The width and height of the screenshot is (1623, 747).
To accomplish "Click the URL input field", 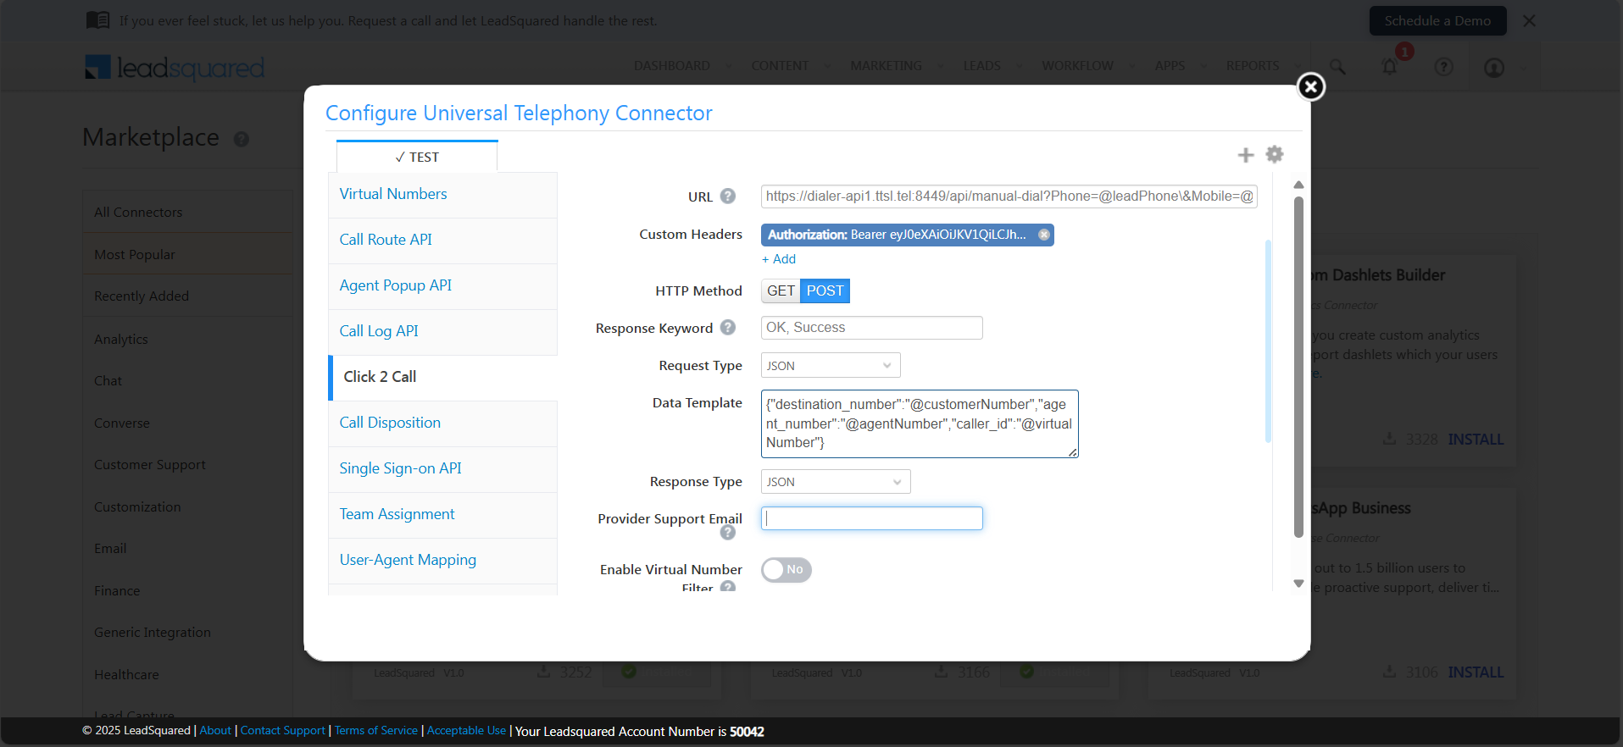I will pyautogui.click(x=1009, y=196).
